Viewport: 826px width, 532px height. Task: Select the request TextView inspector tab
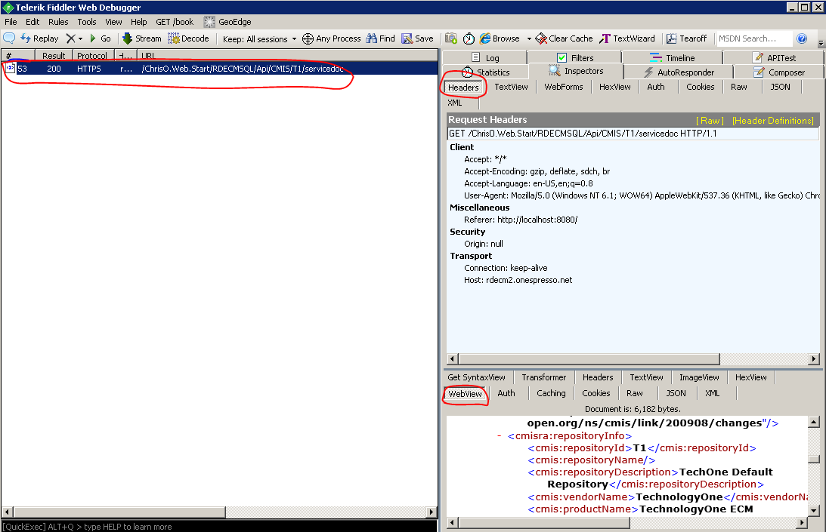point(511,87)
